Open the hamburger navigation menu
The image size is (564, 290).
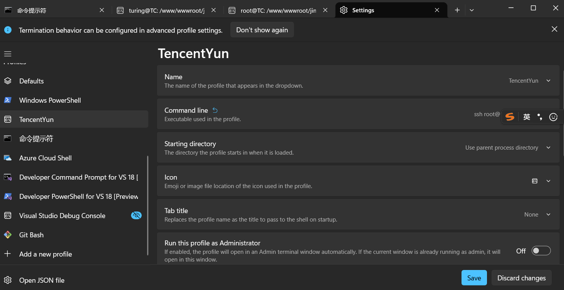(8, 54)
